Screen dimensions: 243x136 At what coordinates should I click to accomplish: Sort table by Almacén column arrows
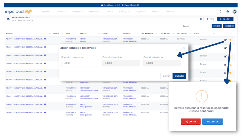pos(62,34)
